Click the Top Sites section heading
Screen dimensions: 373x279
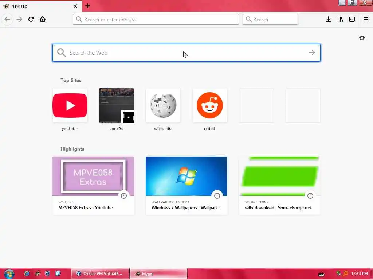(x=71, y=80)
